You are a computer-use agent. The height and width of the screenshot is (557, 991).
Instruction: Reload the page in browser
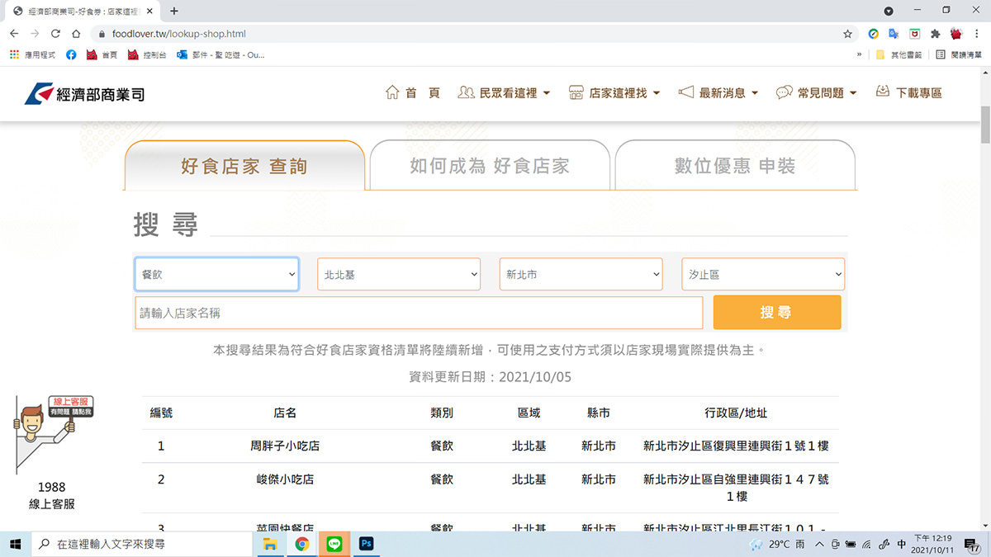pos(55,34)
